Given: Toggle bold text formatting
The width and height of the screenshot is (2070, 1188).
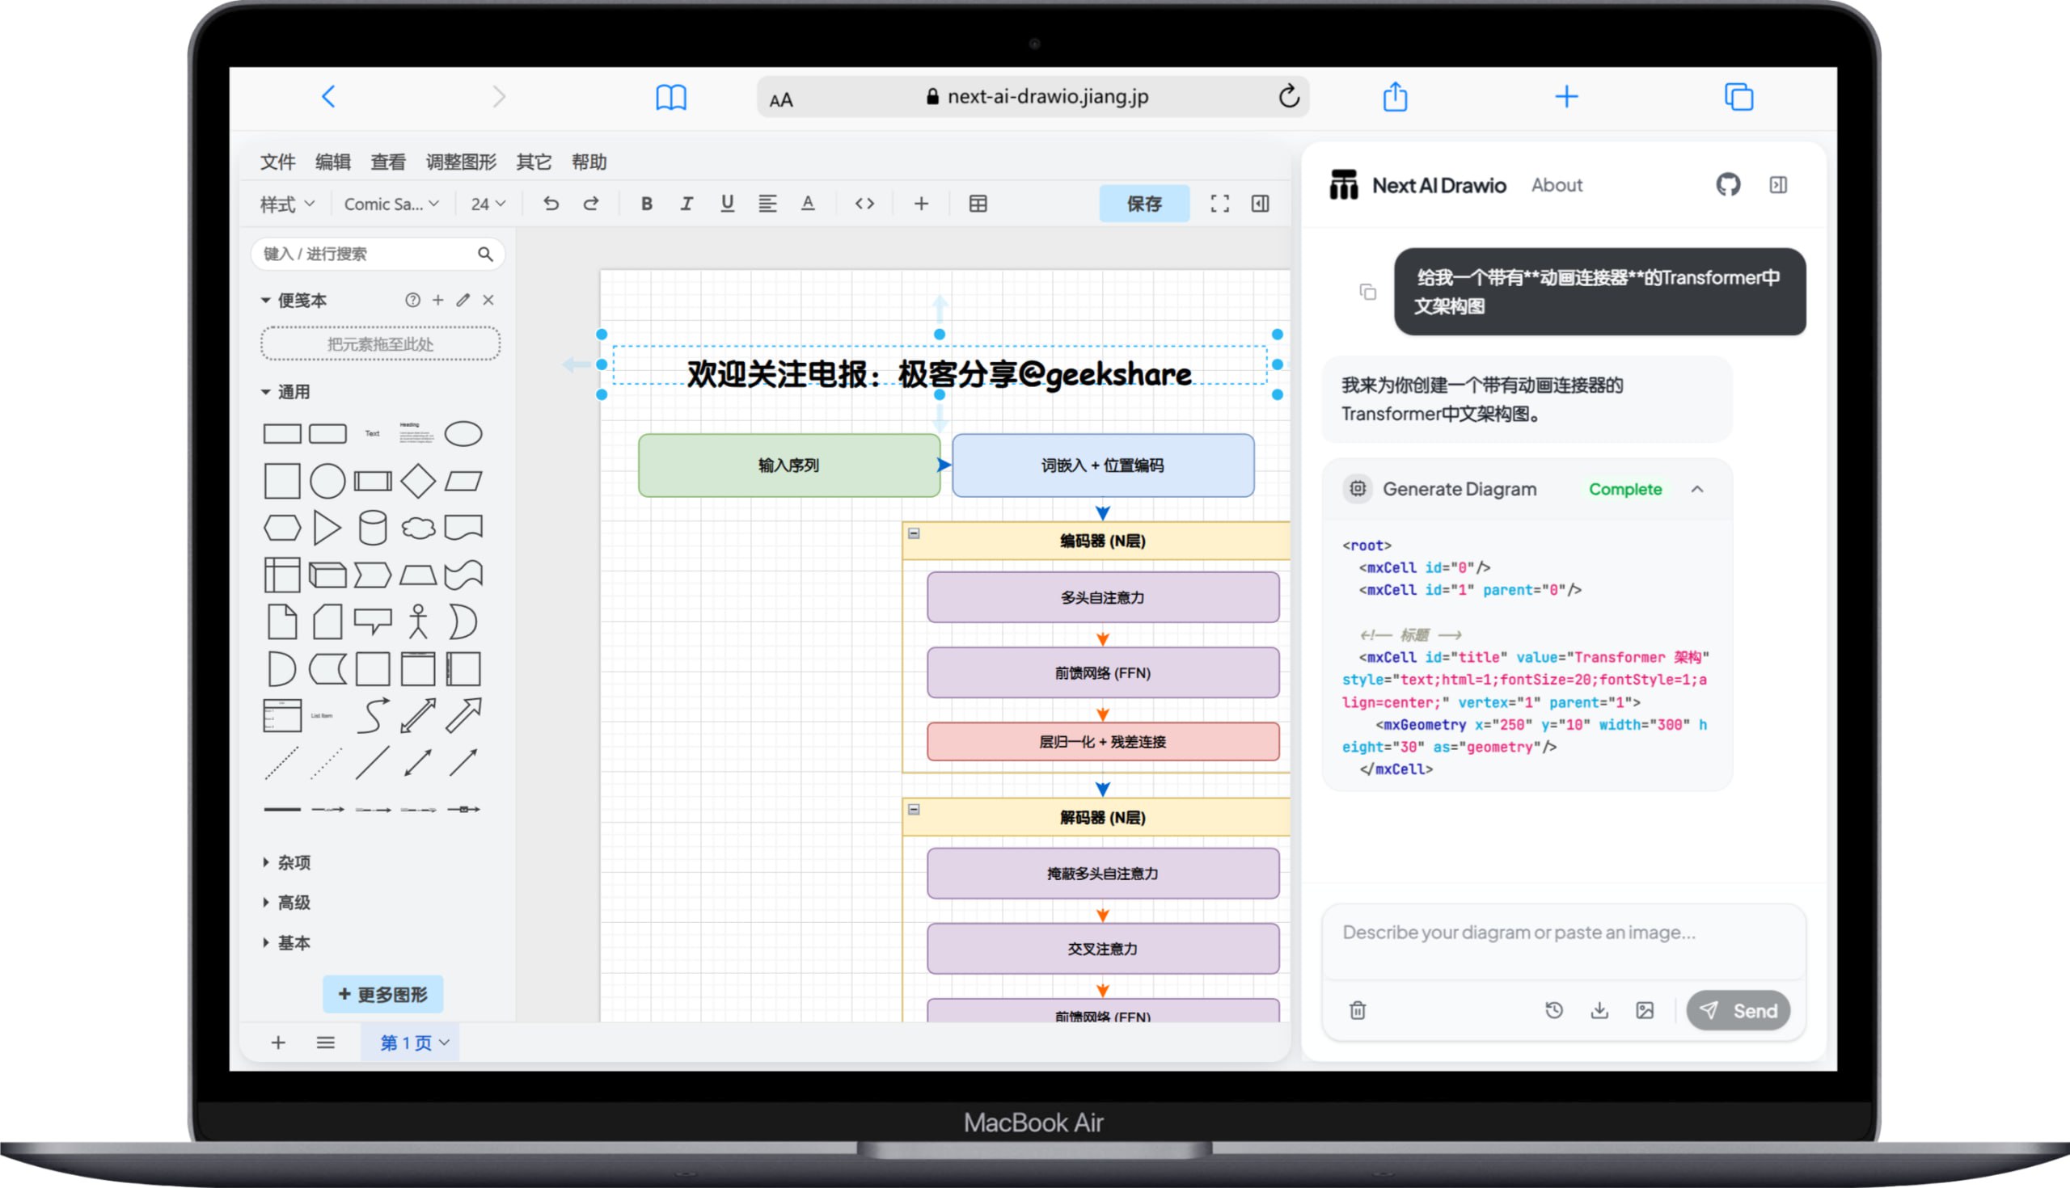Looking at the screenshot, I should (x=646, y=203).
